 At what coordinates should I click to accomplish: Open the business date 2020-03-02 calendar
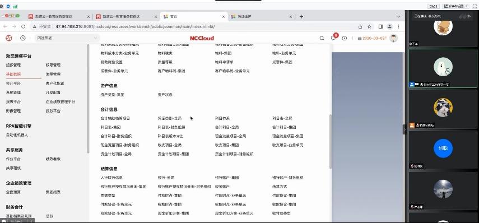click(x=372, y=38)
